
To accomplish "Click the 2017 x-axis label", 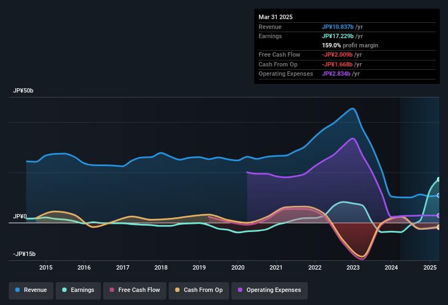I will (x=123, y=267).
